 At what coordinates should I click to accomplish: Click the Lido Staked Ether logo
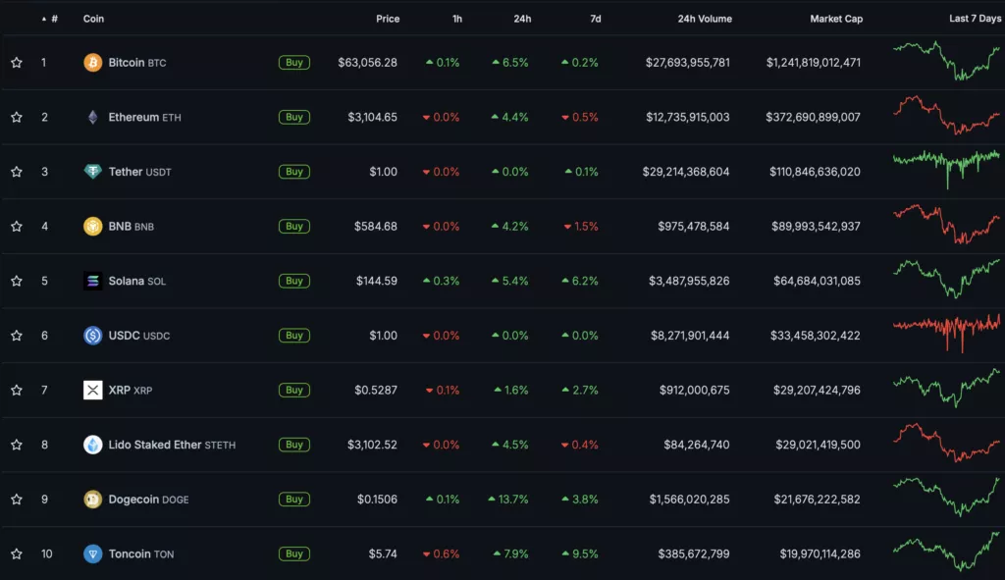[93, 445]
